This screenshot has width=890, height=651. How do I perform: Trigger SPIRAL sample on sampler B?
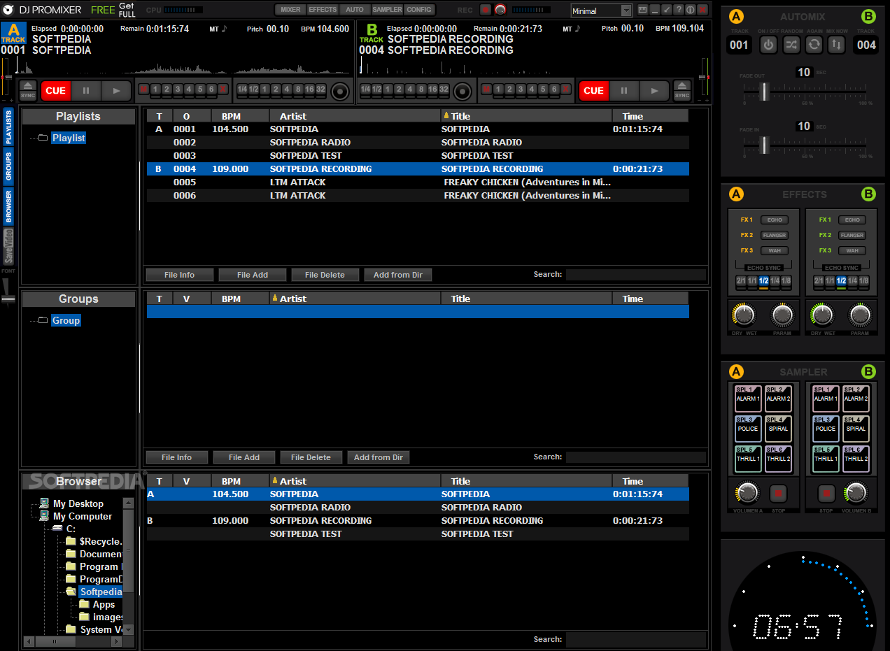[x=856, y=429]
